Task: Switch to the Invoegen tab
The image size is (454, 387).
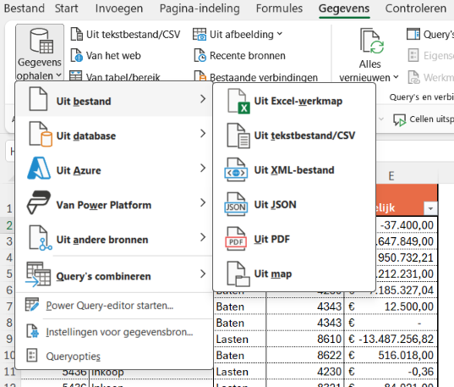Action: pyautogui.click(x=119, y=8)
